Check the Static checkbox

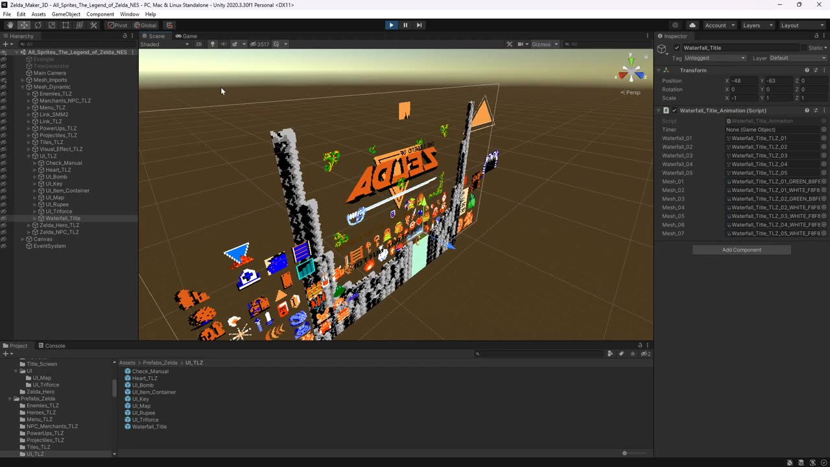pyautogui.click(x=803, y=48)
